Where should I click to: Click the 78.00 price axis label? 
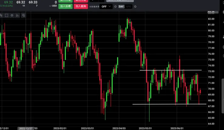[211, 42]
